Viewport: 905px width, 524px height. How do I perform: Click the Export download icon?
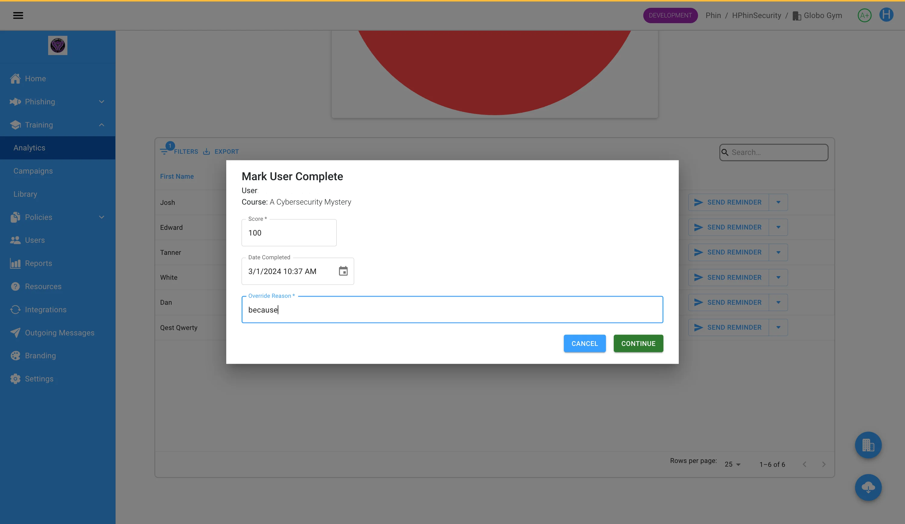206,152
